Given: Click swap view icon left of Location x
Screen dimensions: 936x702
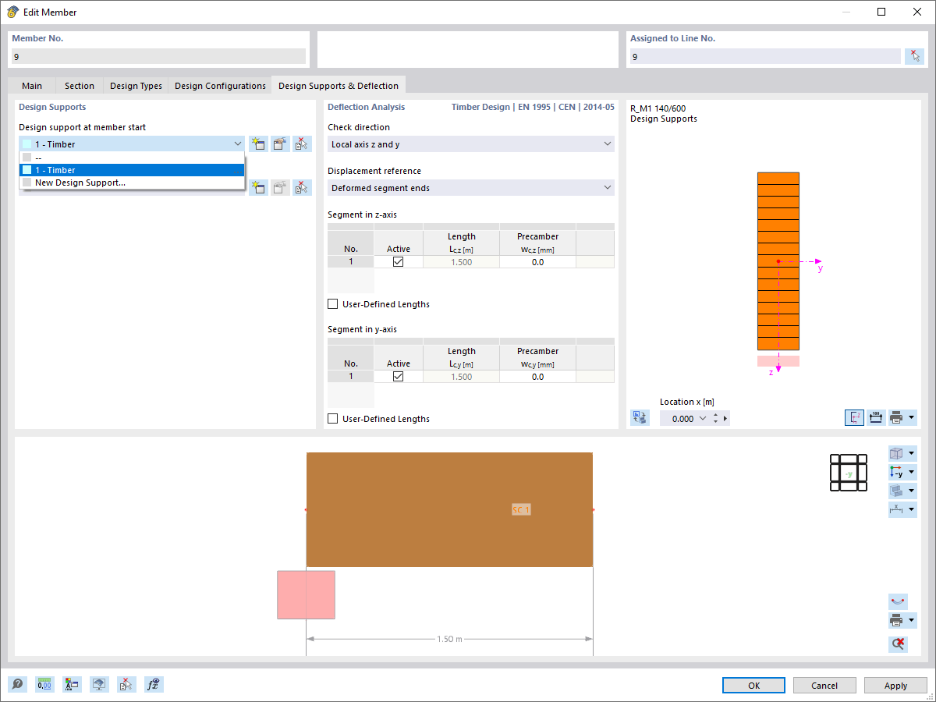Looking at the screenshot, I should [640, 418].
